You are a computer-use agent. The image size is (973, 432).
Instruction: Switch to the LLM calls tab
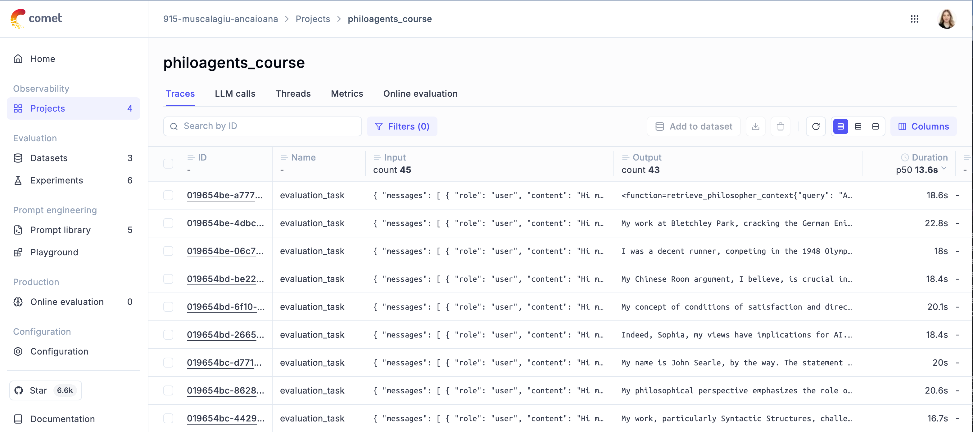(x=235, y=94)
